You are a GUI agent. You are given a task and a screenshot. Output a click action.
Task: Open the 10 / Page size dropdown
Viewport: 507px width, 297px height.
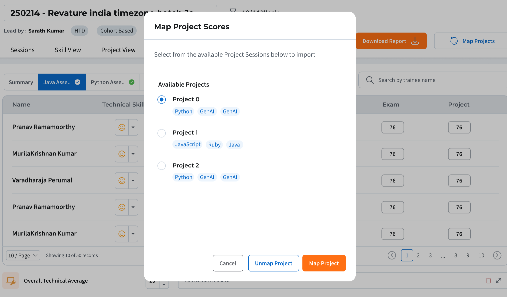[23, 255]
